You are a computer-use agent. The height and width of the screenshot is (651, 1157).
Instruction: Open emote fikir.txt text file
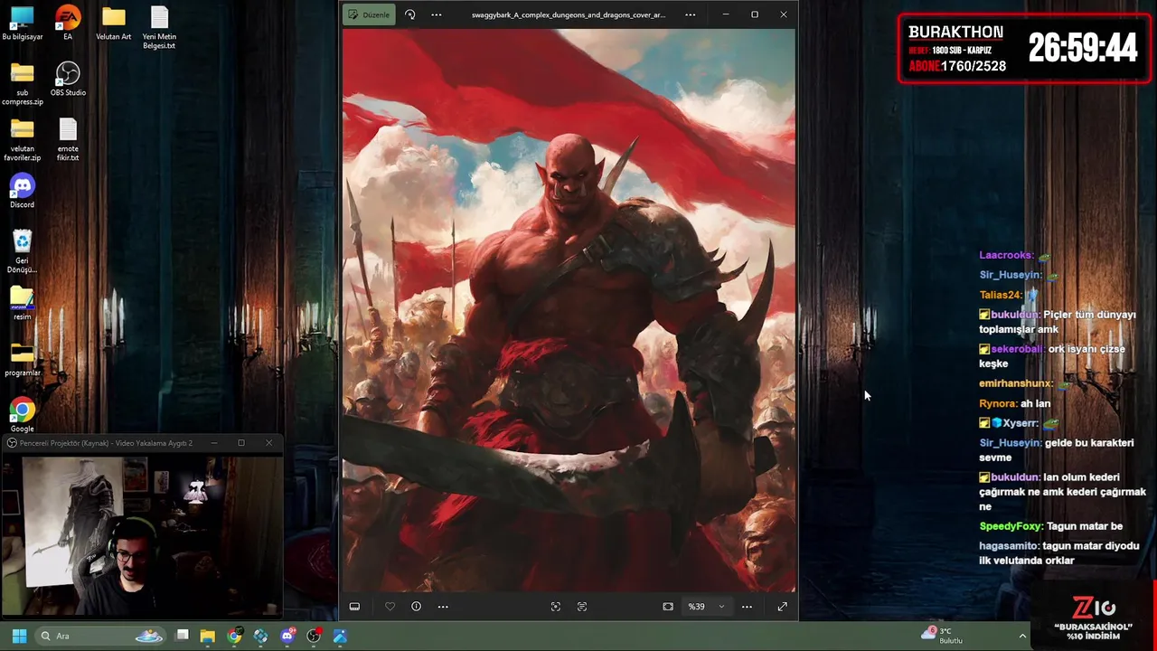point(68,140)
